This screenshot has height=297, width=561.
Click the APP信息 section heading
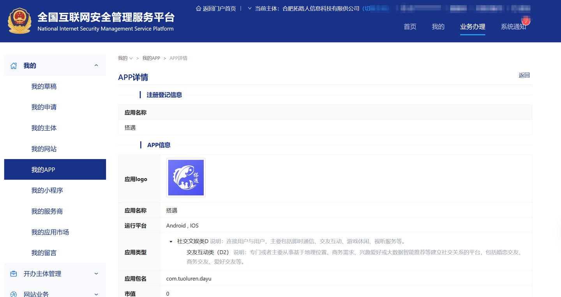[x=159, y=145]
